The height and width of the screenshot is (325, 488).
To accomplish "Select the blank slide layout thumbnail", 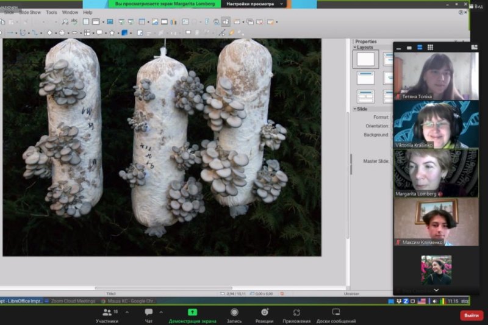I will coord(365,59).
